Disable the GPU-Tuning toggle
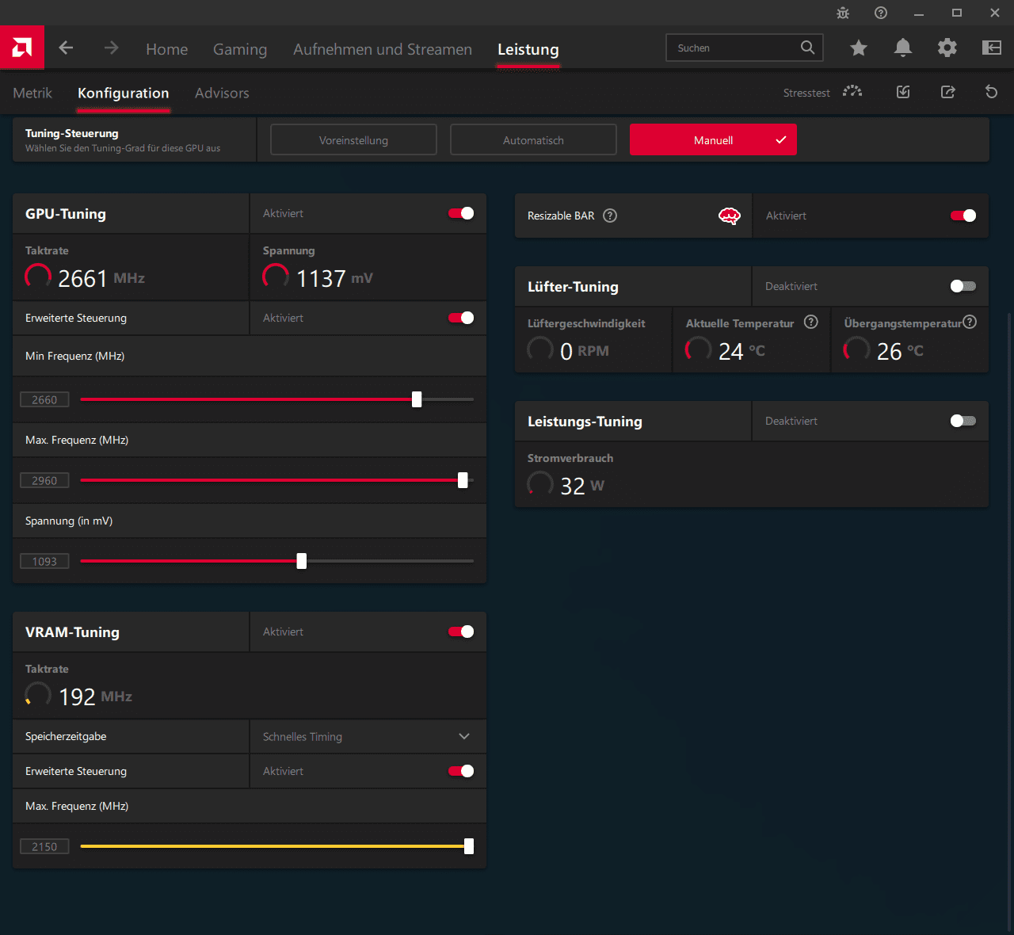The image size is (1014, 935). pos(461,213)
